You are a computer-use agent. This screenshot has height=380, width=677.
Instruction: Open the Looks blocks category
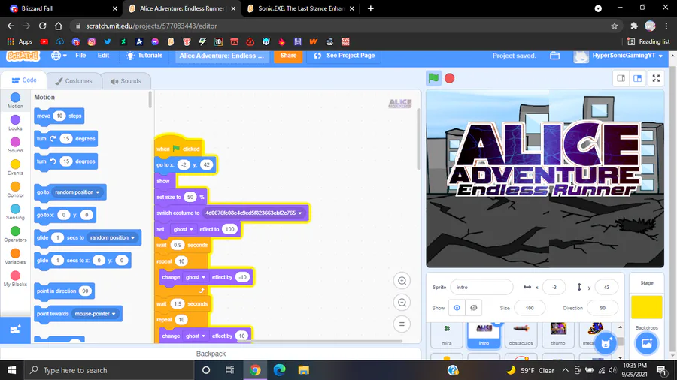(15, 123)
